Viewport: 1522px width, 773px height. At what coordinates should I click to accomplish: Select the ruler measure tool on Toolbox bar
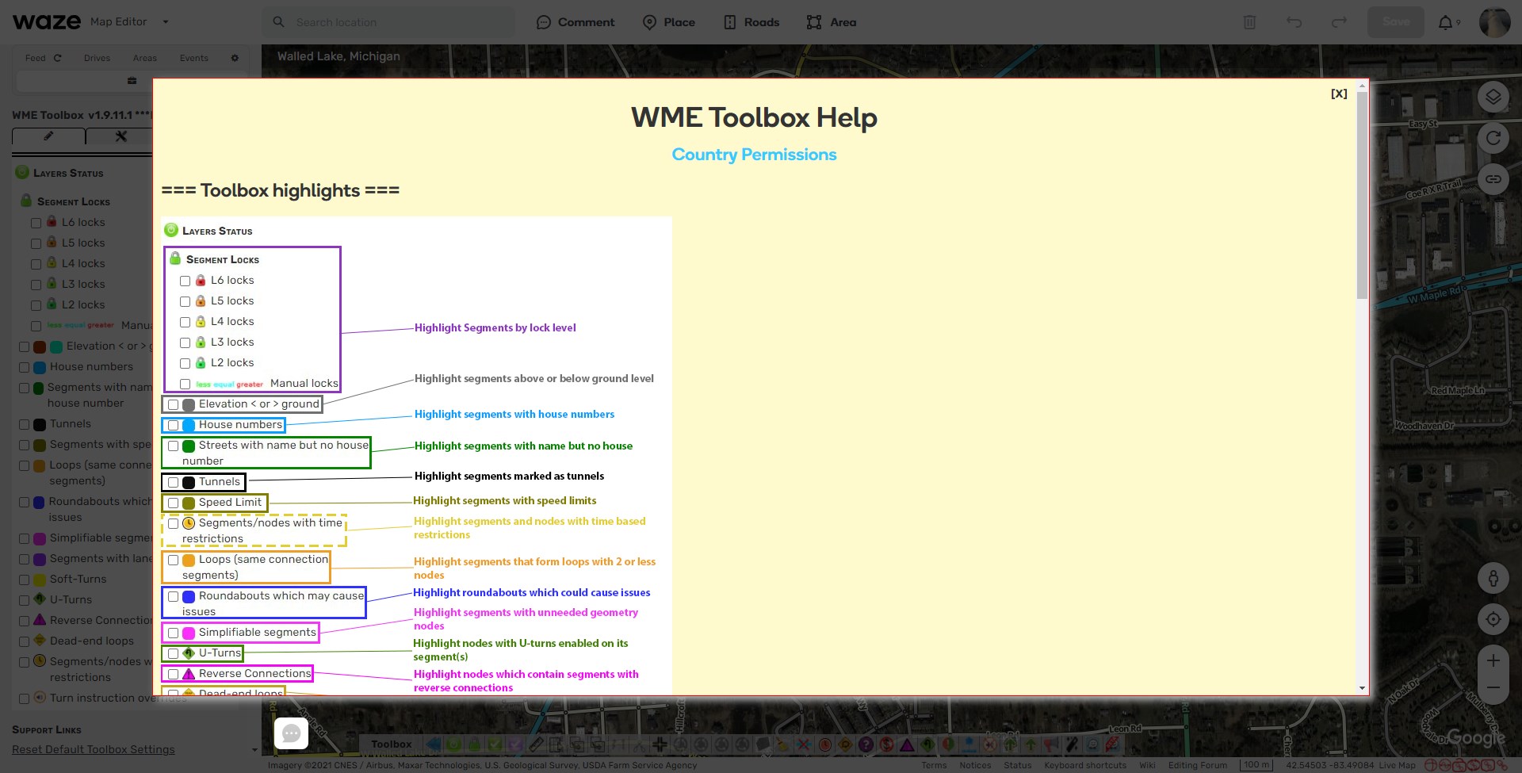[x=536, y=744]
